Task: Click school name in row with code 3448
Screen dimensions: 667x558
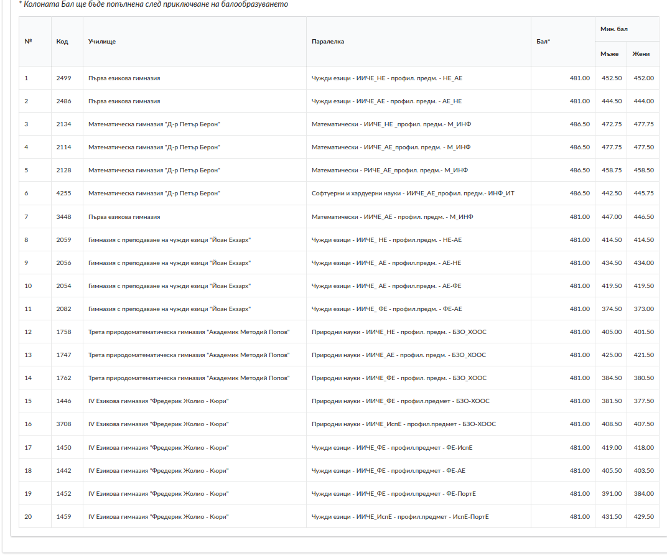Action: (124, 217)
